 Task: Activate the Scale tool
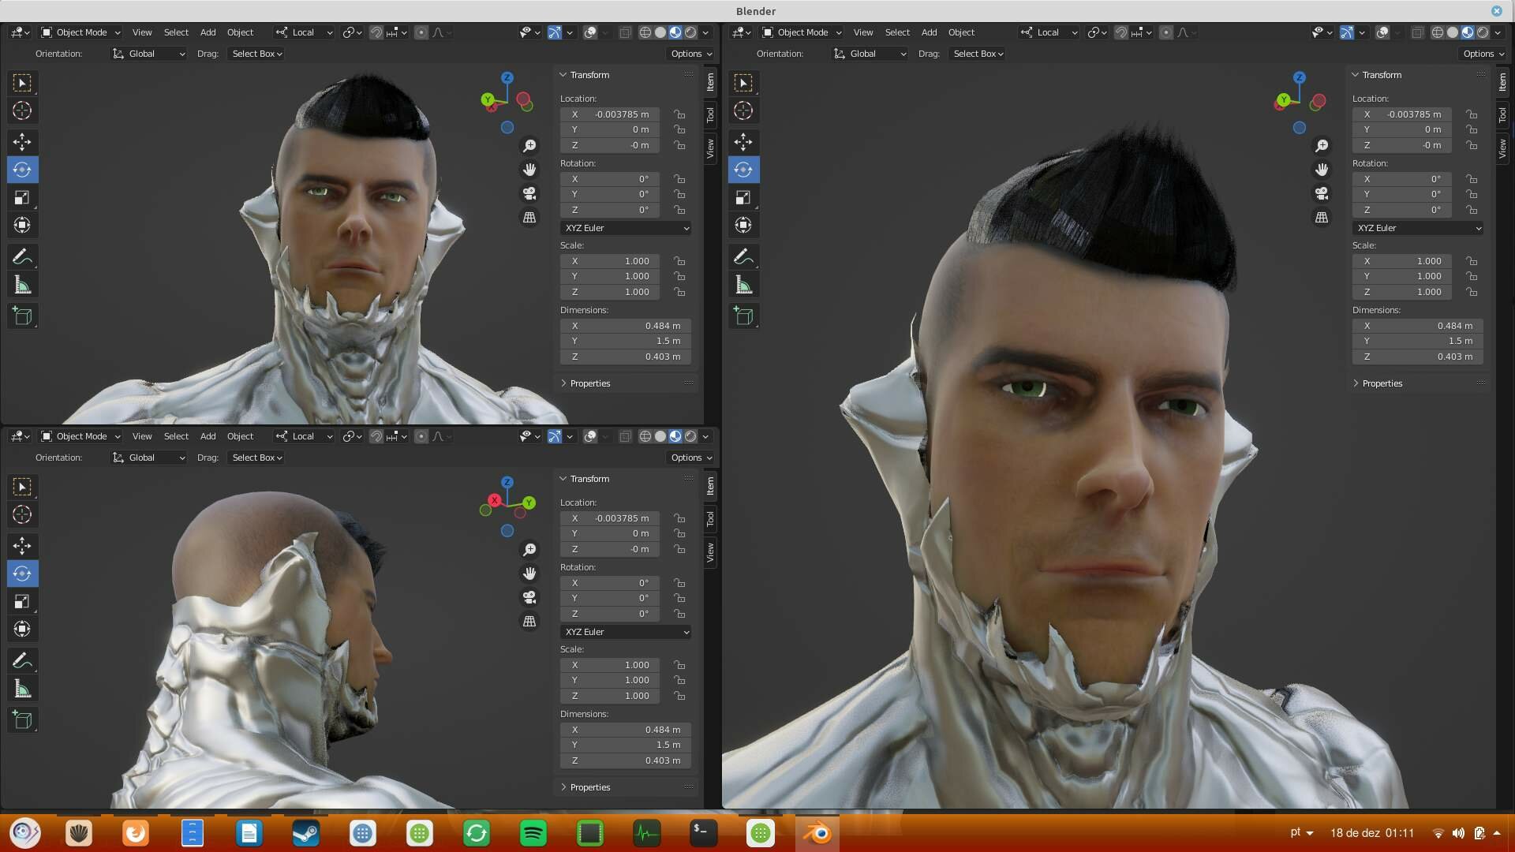click(x=22, y=197)
